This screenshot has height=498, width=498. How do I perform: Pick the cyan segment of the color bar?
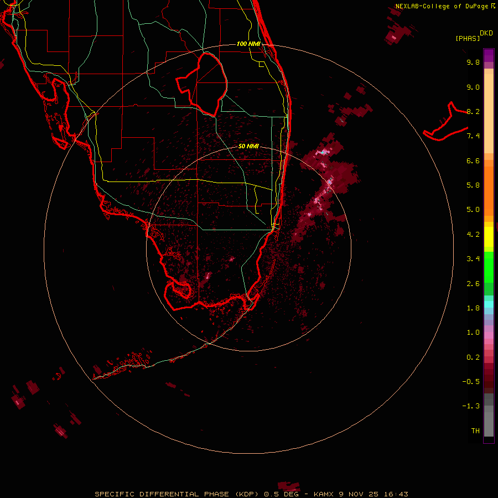click(489, 304)
